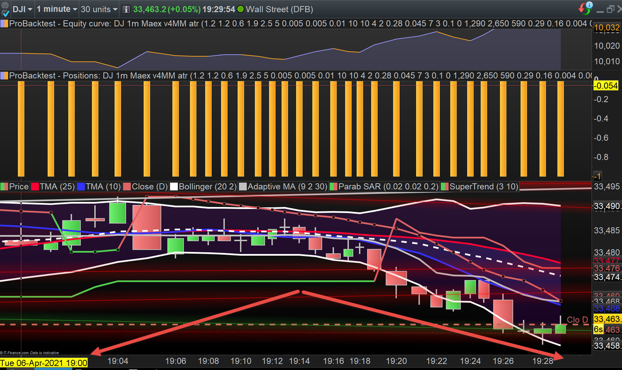The image size is (622, 370).
Task: Click the Adaptive MA grey color swatch
Action: 243,187
